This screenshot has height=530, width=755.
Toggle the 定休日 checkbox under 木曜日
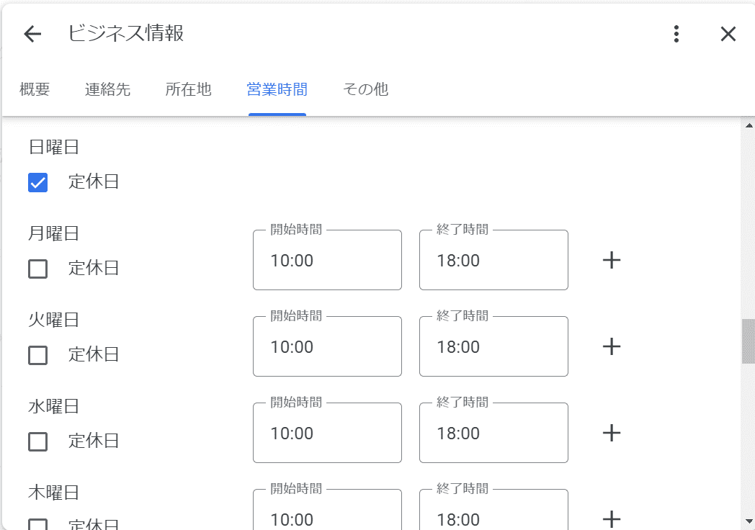coord(37,524)
